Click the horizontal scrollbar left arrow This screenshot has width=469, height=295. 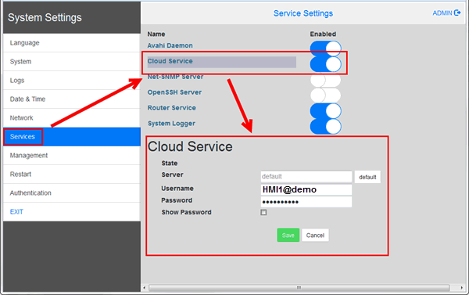click(x=145, y=288)
